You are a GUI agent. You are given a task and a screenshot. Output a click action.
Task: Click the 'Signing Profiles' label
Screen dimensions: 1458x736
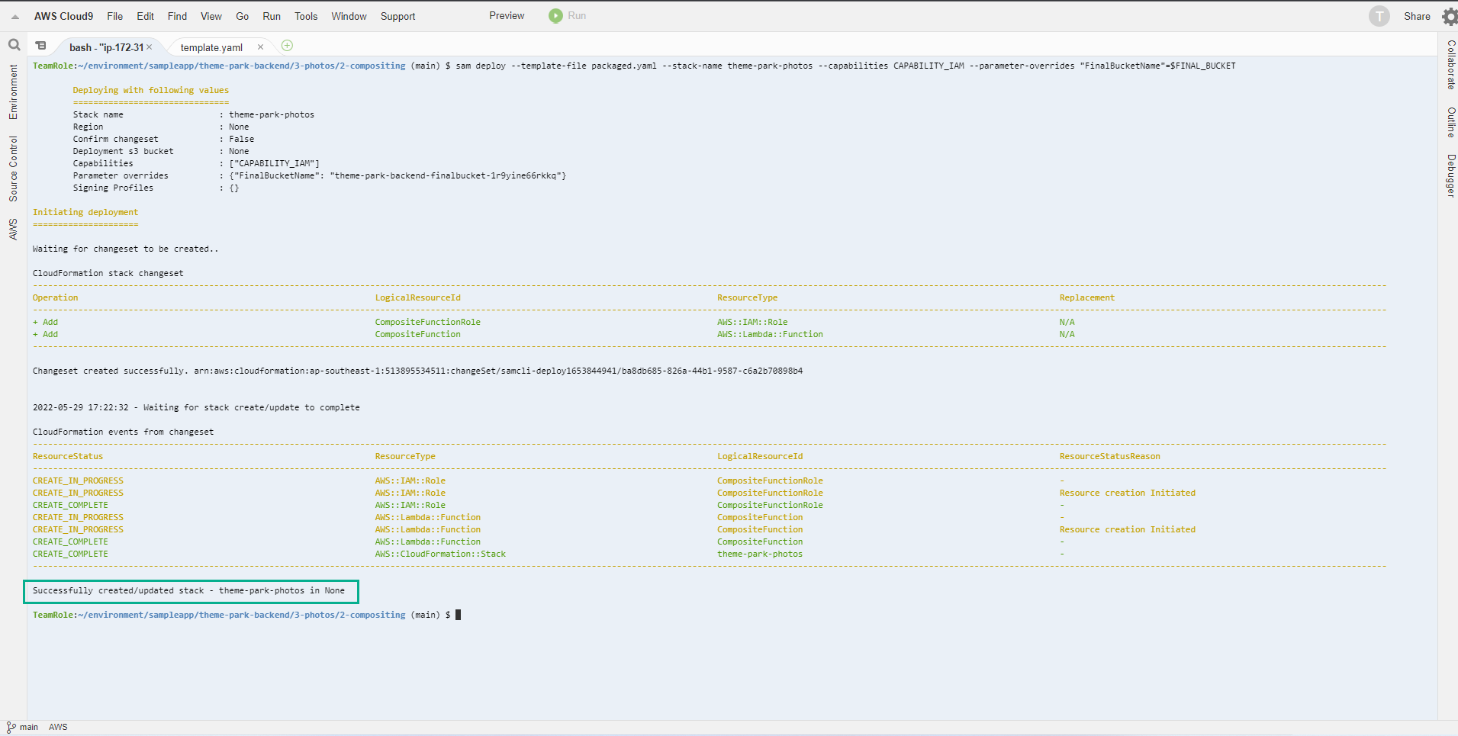[x=113, y=188]
